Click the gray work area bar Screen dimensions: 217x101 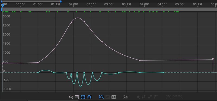[x=110, y=9]
